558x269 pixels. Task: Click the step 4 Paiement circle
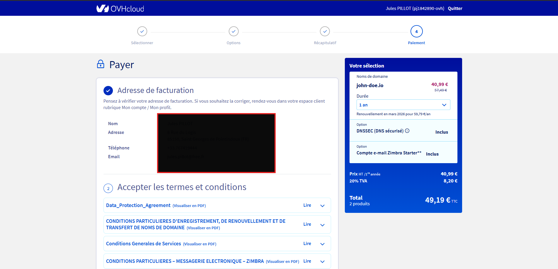416,31
